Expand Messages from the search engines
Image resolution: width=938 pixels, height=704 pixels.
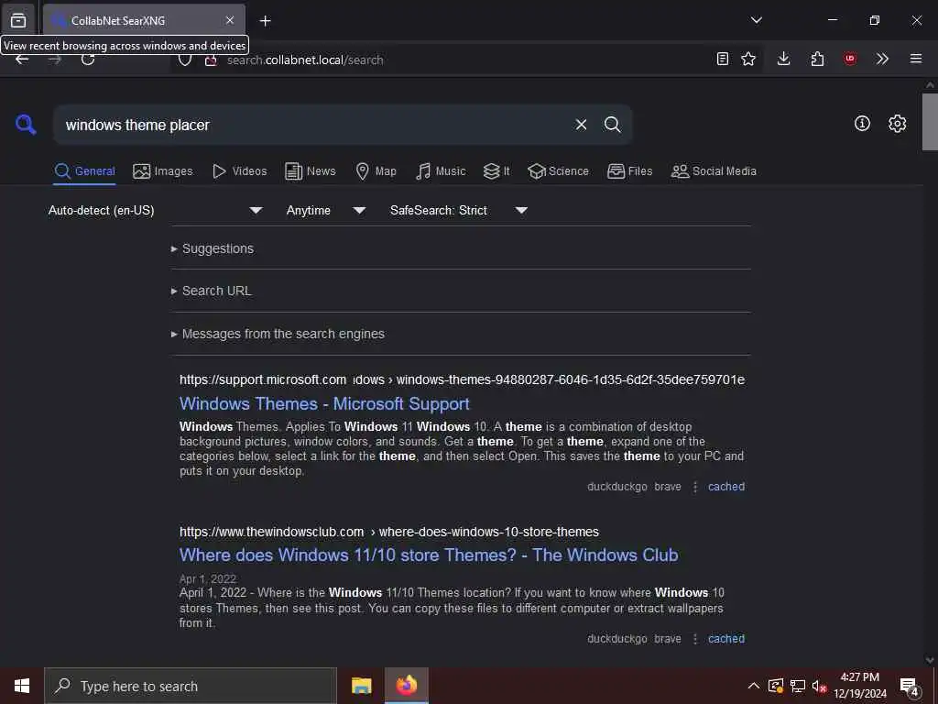[278, 334]
